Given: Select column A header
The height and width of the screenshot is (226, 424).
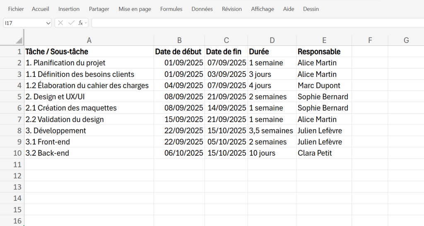Looking at the screenshot, I should pyautogui.click(x=89, y=40).
